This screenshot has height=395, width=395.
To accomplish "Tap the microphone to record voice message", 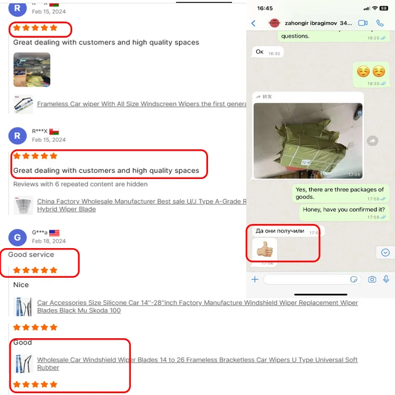I will [x=386, y=279].
